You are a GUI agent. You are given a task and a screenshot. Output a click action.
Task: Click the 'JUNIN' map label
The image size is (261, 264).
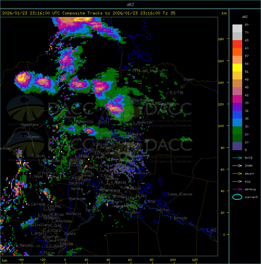(115, 191)
